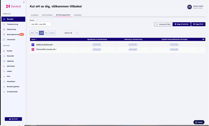Open the Natalie user profile name
Viewport: 209px width, 126px height.
point(198,6)
